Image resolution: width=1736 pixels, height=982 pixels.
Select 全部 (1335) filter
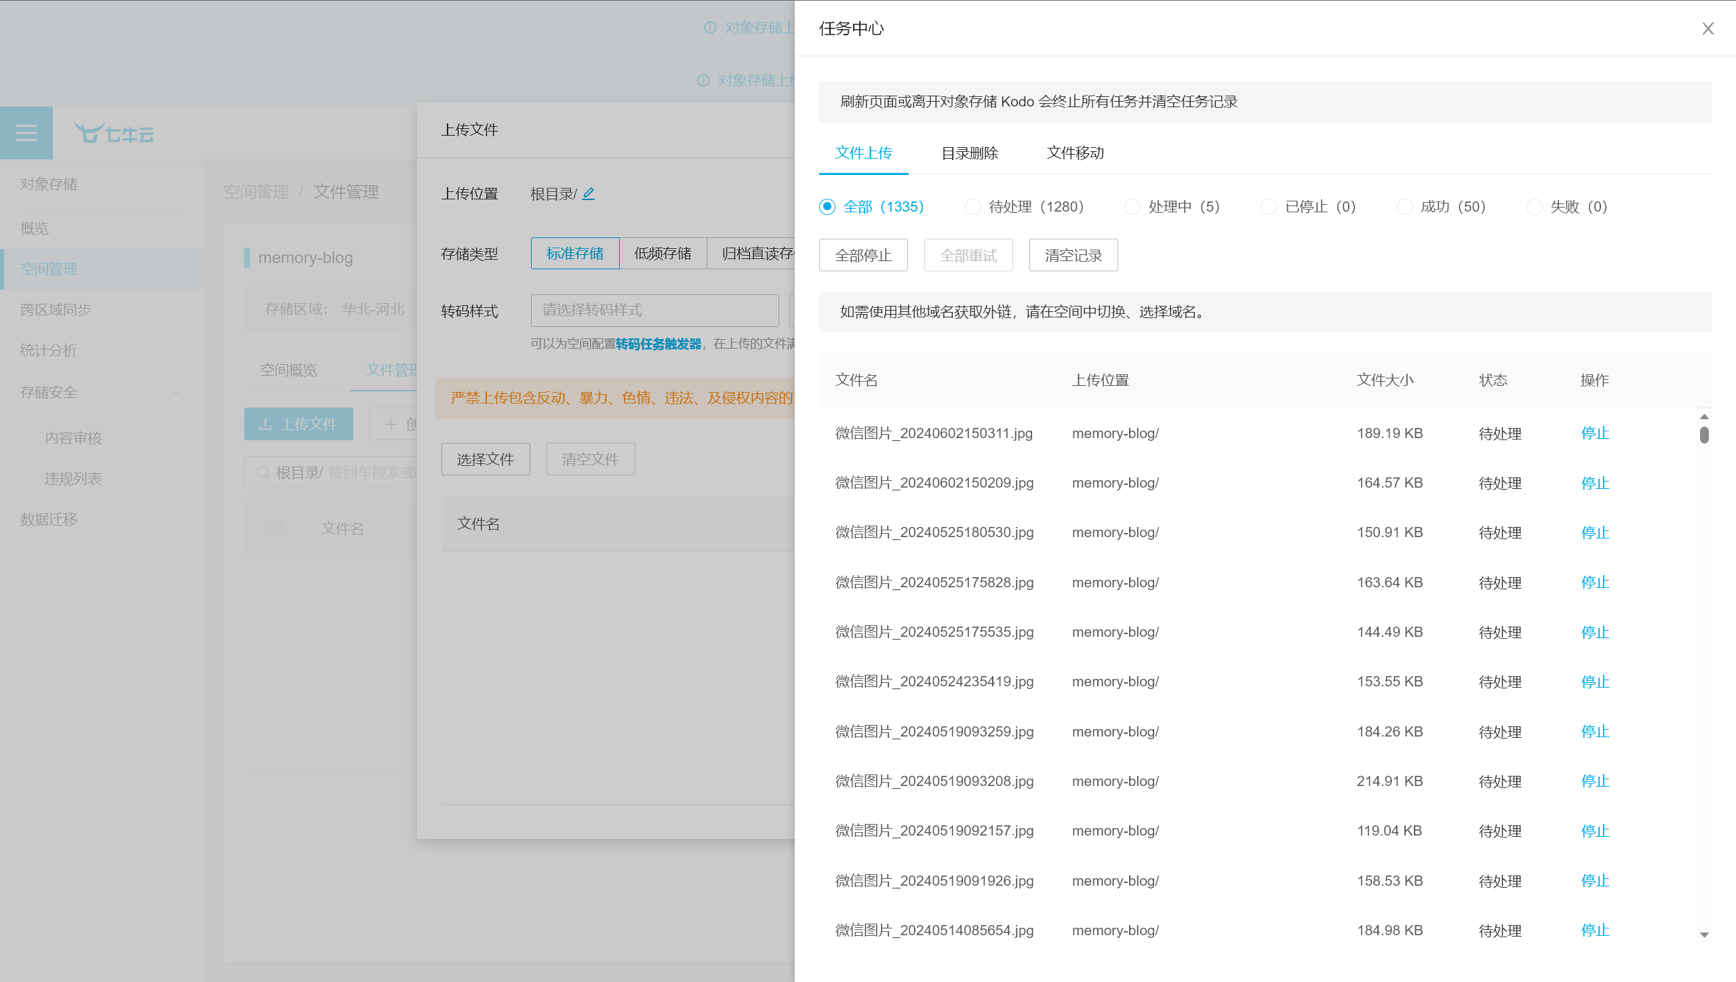[871, 207]
